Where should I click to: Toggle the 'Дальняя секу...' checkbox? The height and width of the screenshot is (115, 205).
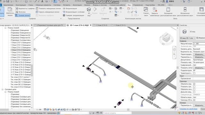click(x=194, y=92)
